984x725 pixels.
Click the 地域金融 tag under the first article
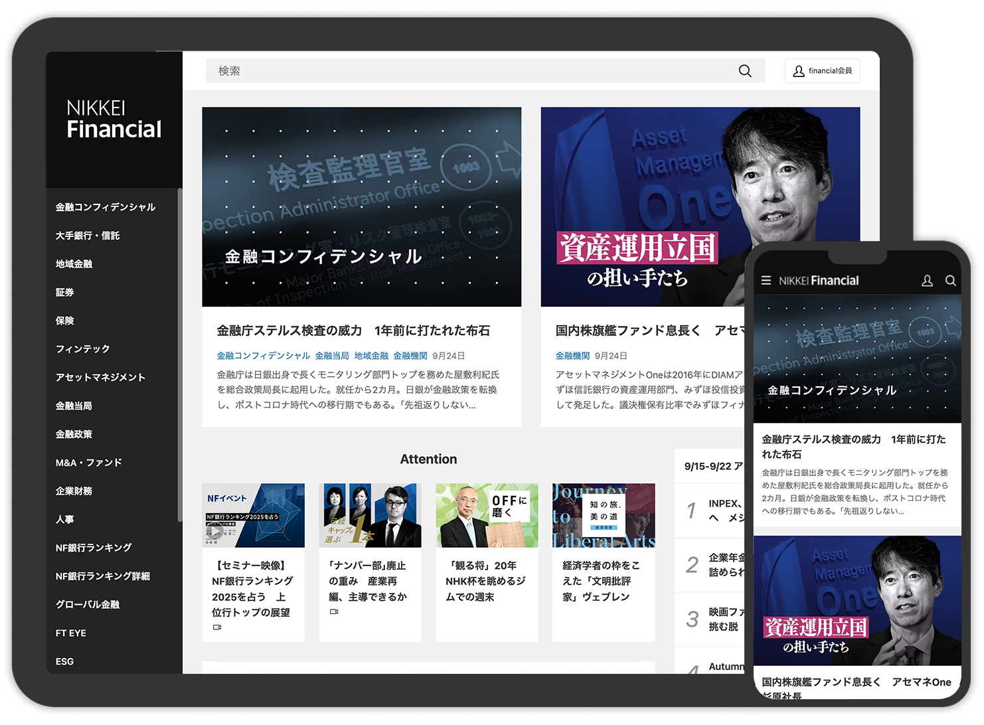click(371, 356)
